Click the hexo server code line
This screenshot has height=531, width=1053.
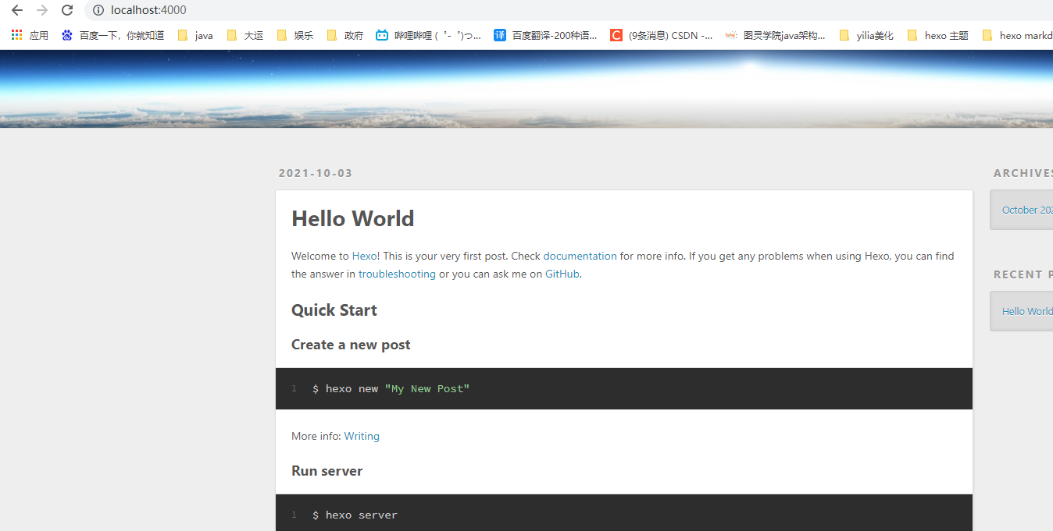[x=355, y=515]
